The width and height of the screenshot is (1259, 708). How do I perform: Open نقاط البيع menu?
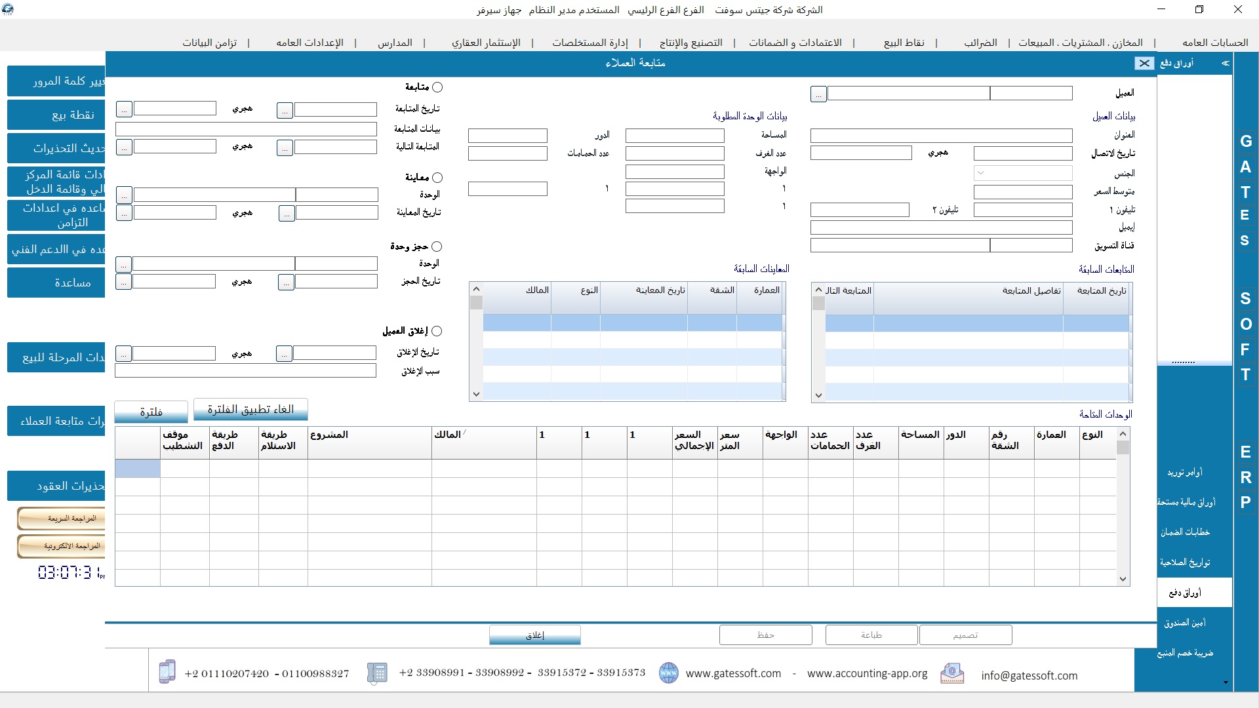(904, 43)
